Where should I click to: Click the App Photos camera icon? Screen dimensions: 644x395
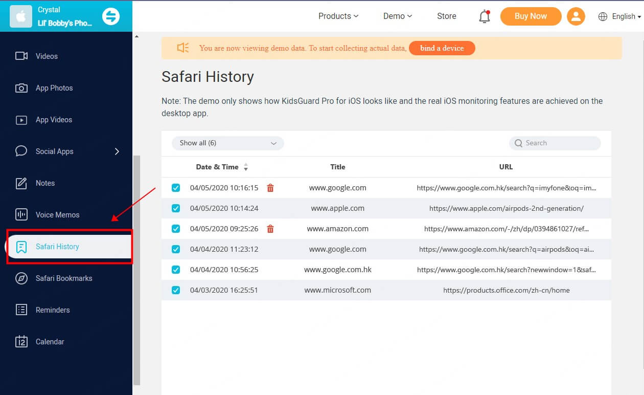[x=21, y=88]
